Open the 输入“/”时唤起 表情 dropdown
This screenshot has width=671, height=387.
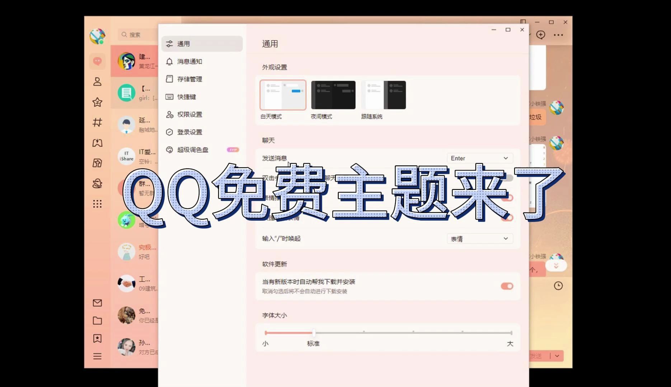click(x=480, y=239)
